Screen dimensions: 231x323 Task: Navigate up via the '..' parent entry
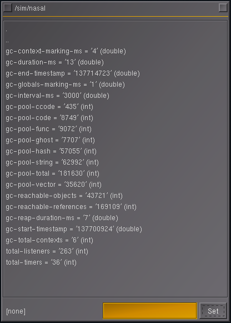7,42
